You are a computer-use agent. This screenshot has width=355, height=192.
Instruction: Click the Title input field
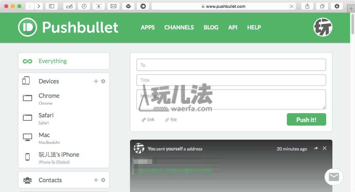tap(231, 80)
